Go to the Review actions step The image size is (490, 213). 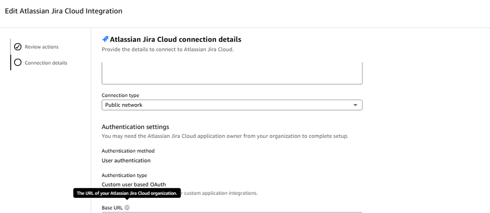(42, 47)
